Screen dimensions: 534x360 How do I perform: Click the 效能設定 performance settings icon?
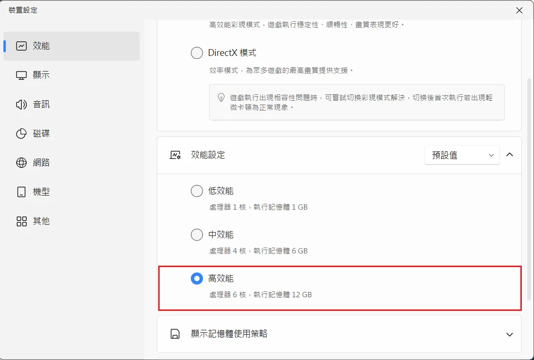175,155
